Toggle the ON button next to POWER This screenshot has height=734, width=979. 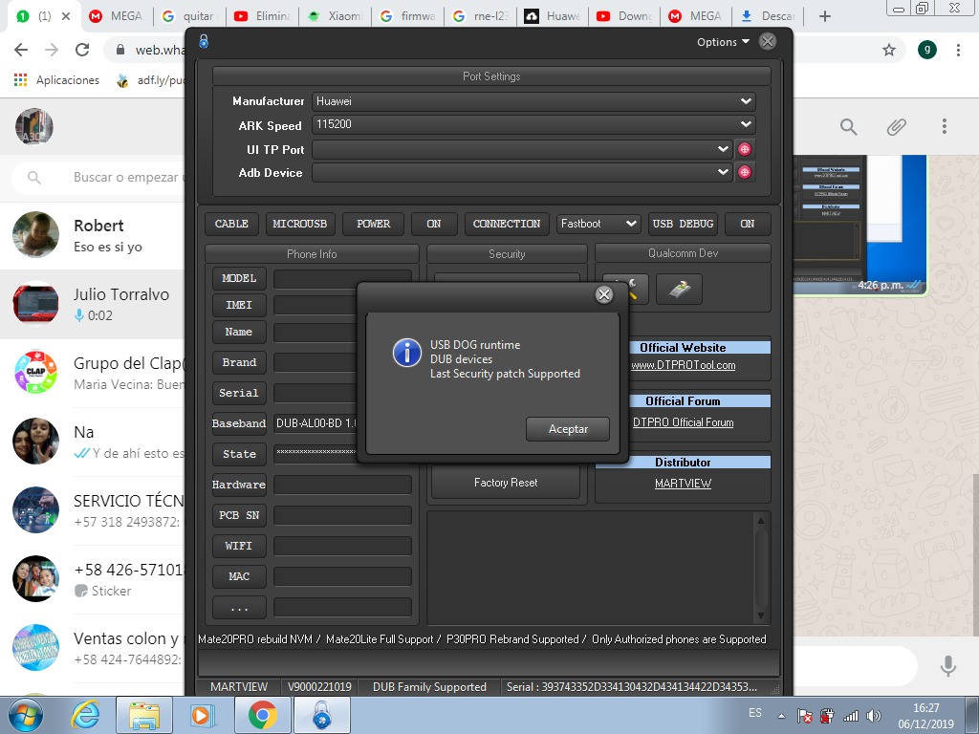(x=434, y=224)
